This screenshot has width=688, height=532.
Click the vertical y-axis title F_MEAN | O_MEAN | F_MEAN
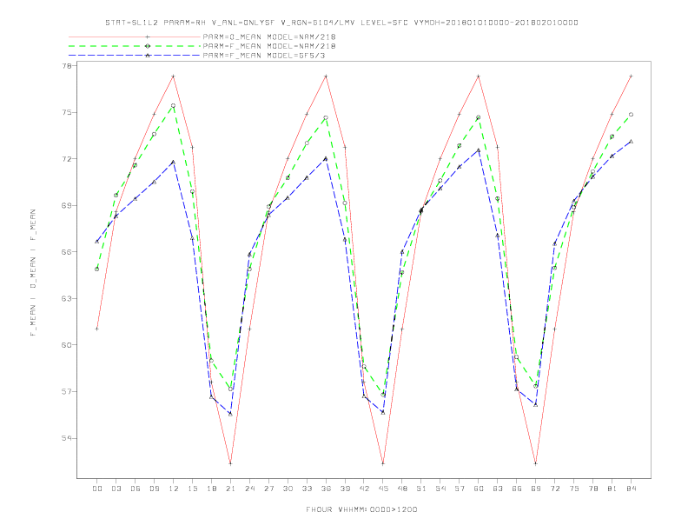(x=33, y=273)
